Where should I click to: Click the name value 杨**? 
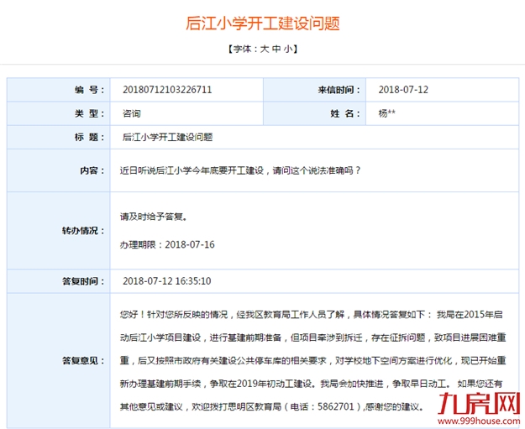click(x=386, y=113)
